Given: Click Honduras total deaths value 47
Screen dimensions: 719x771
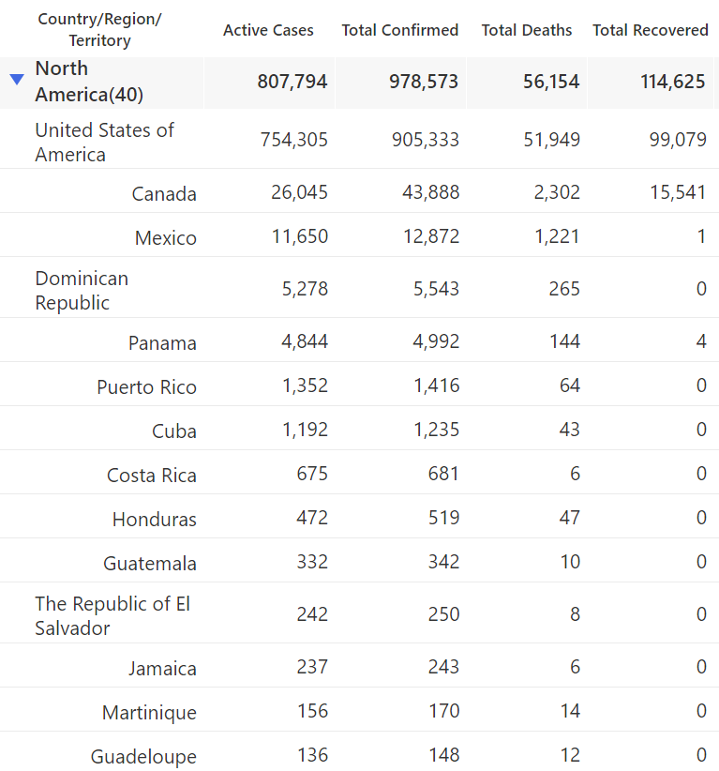Looking at the screenshot, I should point(570,518).
